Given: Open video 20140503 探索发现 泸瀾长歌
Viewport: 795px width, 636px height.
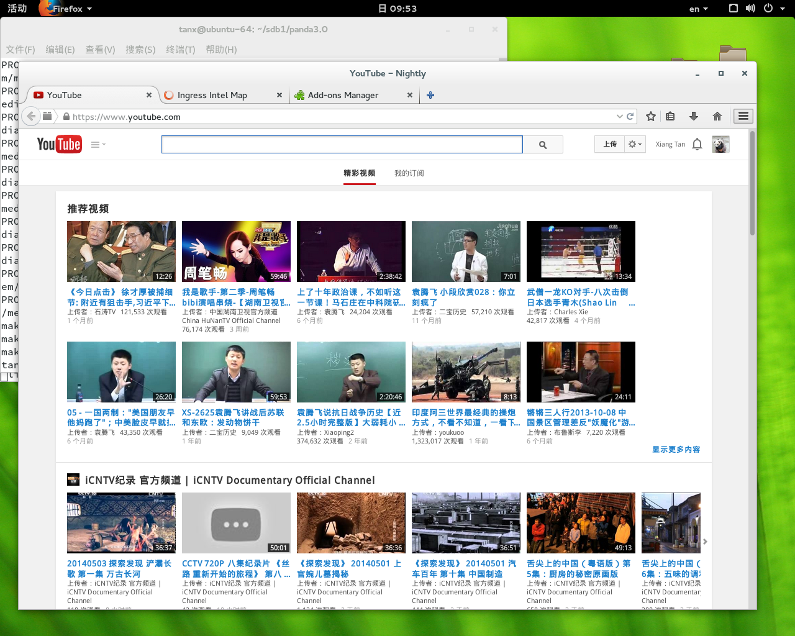Looking at the screenshot, I should tap(119, 568).
